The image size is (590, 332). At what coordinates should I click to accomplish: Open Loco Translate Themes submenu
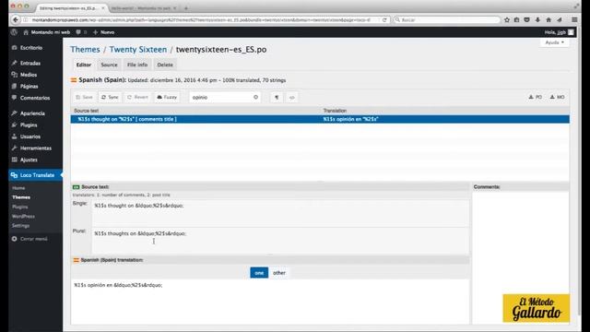[21, 197]
